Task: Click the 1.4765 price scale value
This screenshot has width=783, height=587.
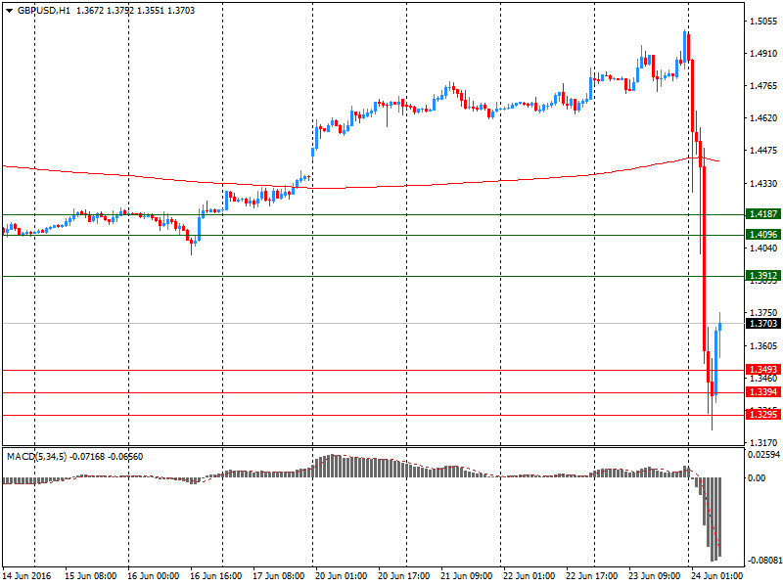Action: coord(763,86)
